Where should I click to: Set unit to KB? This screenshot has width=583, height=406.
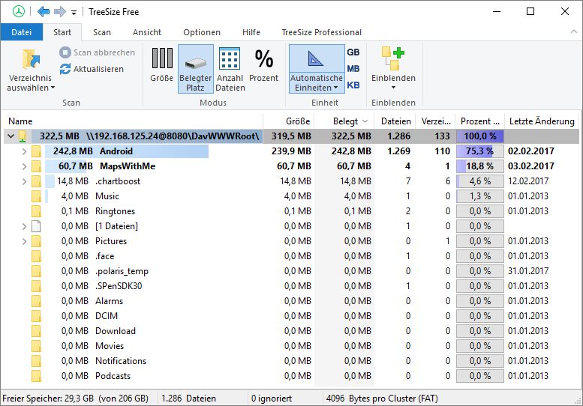pos(353,85)
